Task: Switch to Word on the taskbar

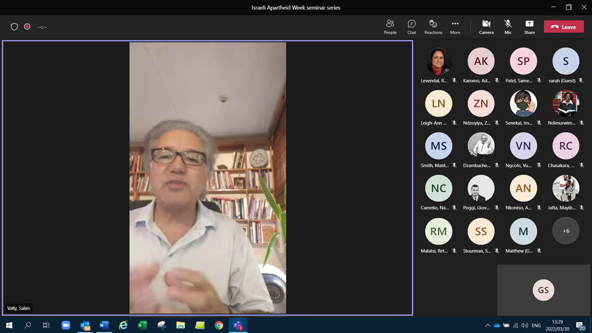Action: click(104, 325)
